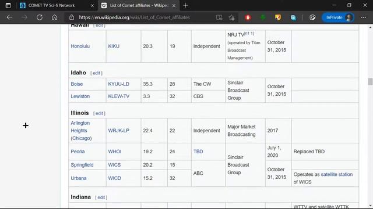This screenshot has width=373, height=209.
Task: Click the page vertical scrollbar thumb
Action: [x=370, y=81]
